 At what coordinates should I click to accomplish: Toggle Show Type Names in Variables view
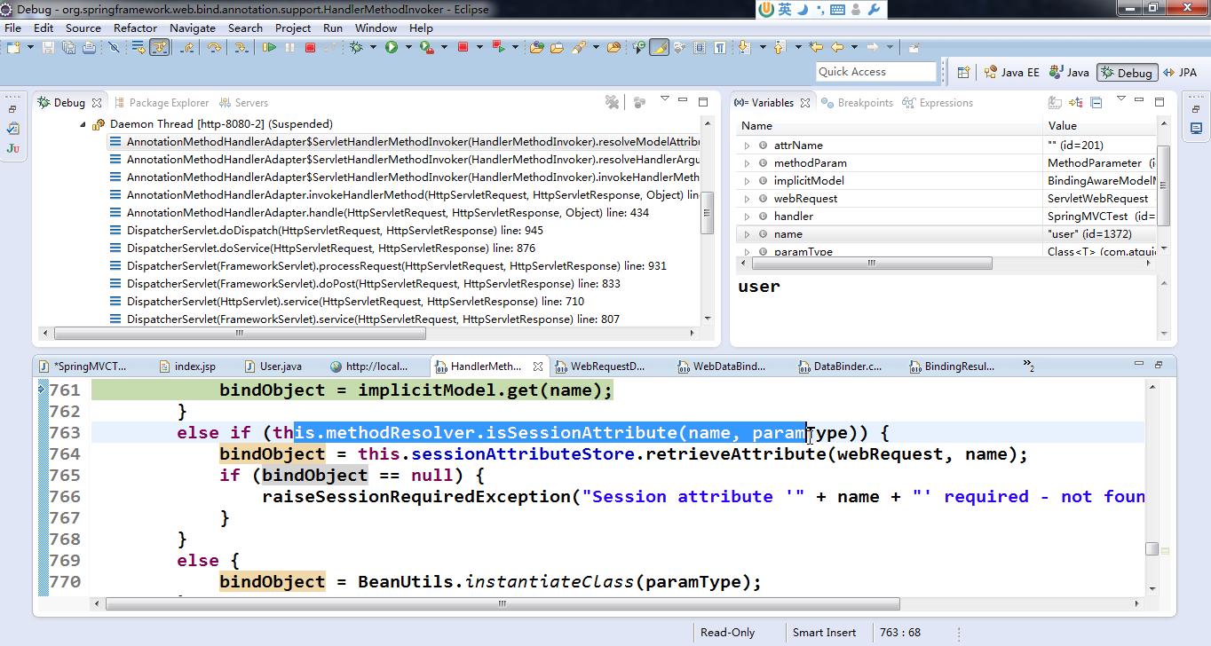(1055, 102)
